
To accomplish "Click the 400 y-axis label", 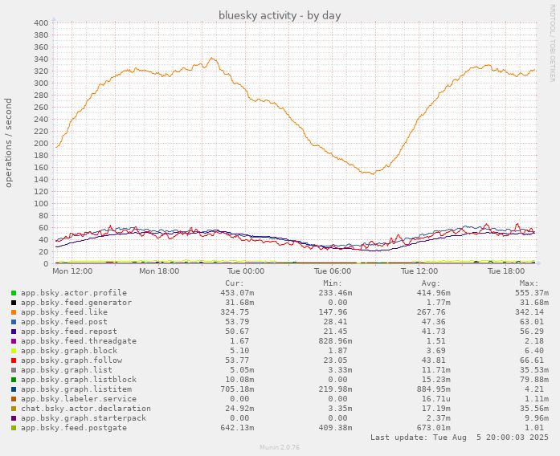I will pos(41,23).
